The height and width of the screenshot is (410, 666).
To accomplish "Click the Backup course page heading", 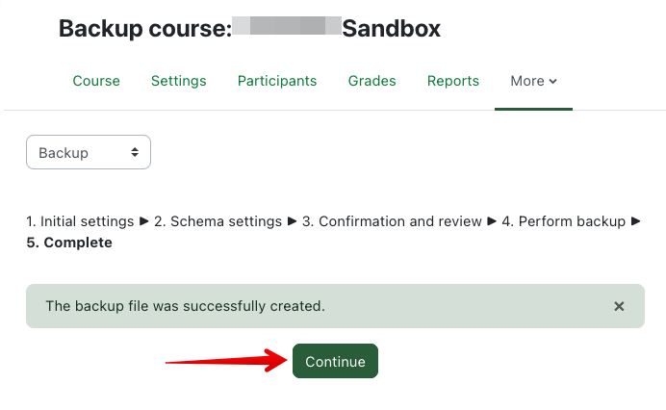I will coord(144,29).
